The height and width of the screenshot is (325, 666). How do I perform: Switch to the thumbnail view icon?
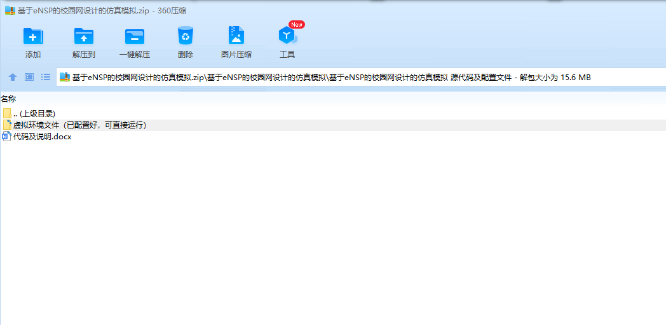(29, 77)
